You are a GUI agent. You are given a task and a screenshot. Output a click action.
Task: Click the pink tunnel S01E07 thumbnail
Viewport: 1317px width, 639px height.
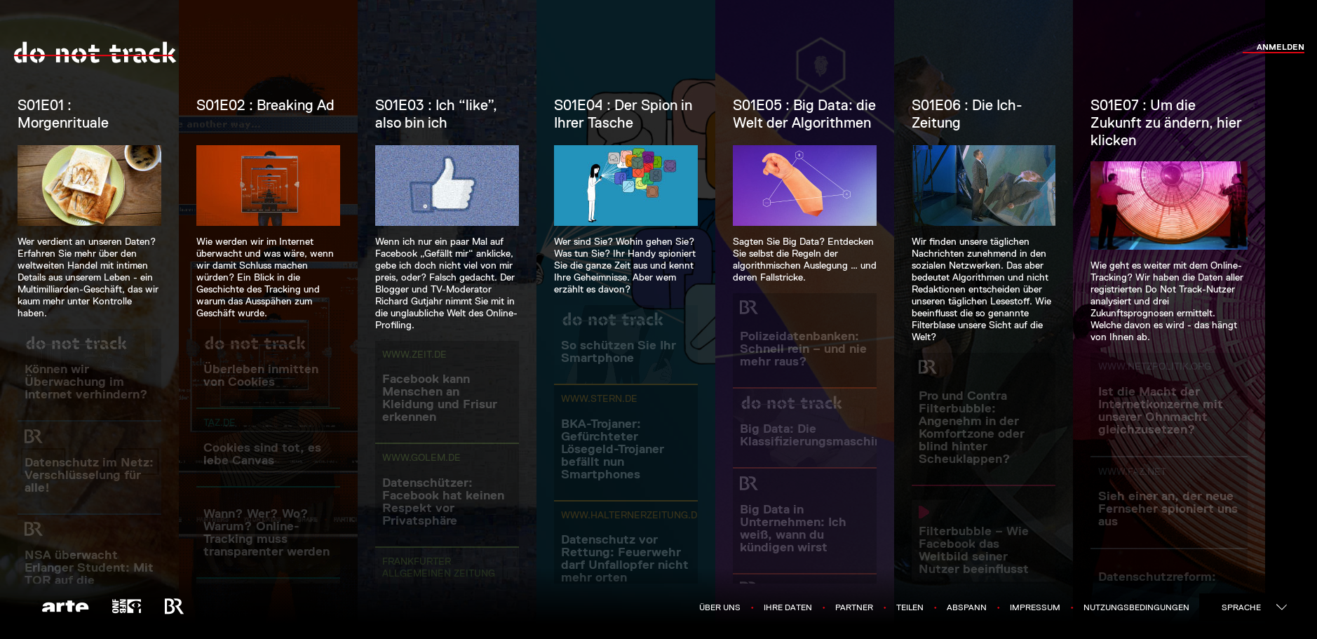pyautogui.click(x=1169, y=205)
